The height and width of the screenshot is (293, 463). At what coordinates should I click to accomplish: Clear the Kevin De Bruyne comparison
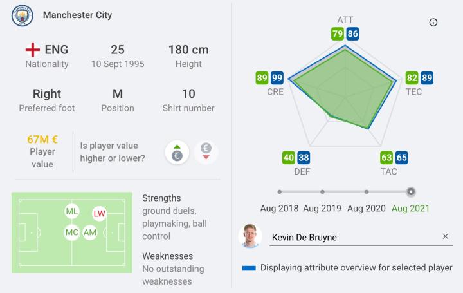[446, 236]
